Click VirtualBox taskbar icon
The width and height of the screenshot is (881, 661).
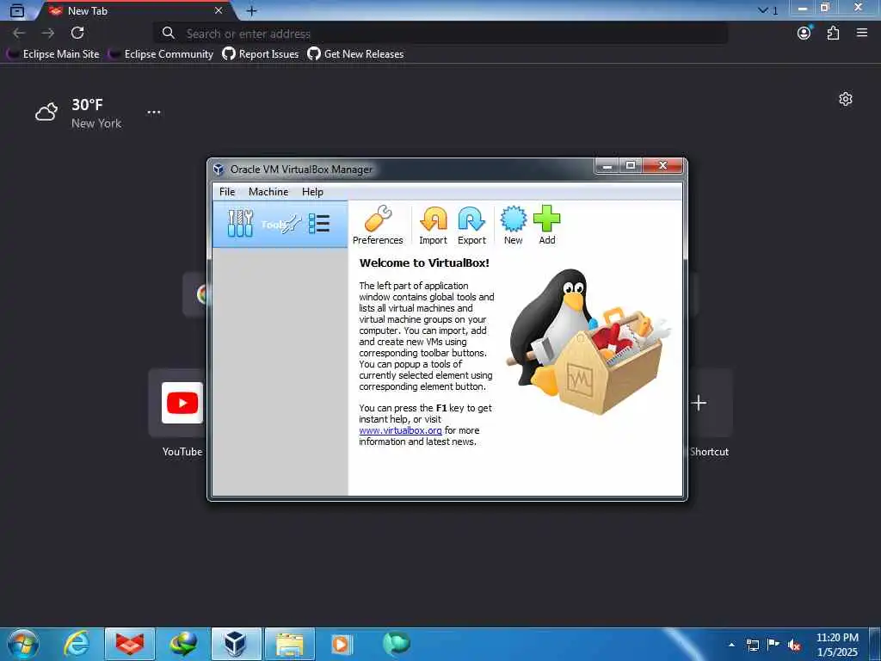pyautogui.click(x=236, y=644)
